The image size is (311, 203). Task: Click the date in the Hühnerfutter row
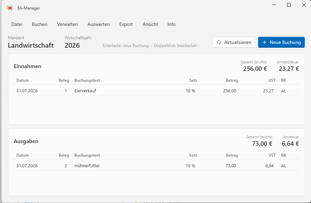27,166
